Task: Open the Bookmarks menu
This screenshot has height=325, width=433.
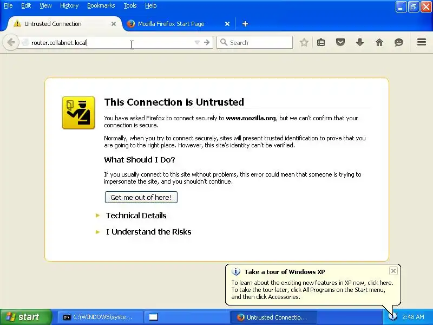Action: pos(101,5)
